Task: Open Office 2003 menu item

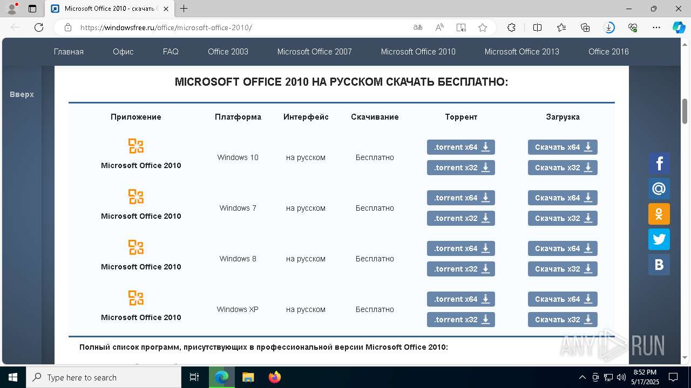Action: [x=228, y=52]
